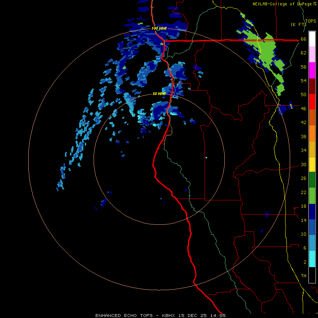Click the legend value 2
Viewport: 318px width, 318px height.
click(305, 262)
